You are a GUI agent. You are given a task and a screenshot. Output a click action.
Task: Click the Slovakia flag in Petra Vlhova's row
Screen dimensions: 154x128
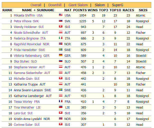click(60, 21)
